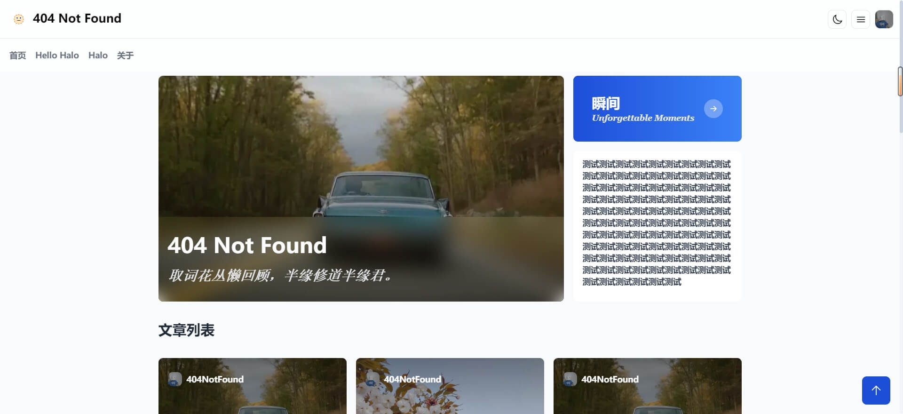This screenshot has height=414, width=903.
Task: Open the 瞬间 Unforgettable Moments card
Action: pos(642,109)
